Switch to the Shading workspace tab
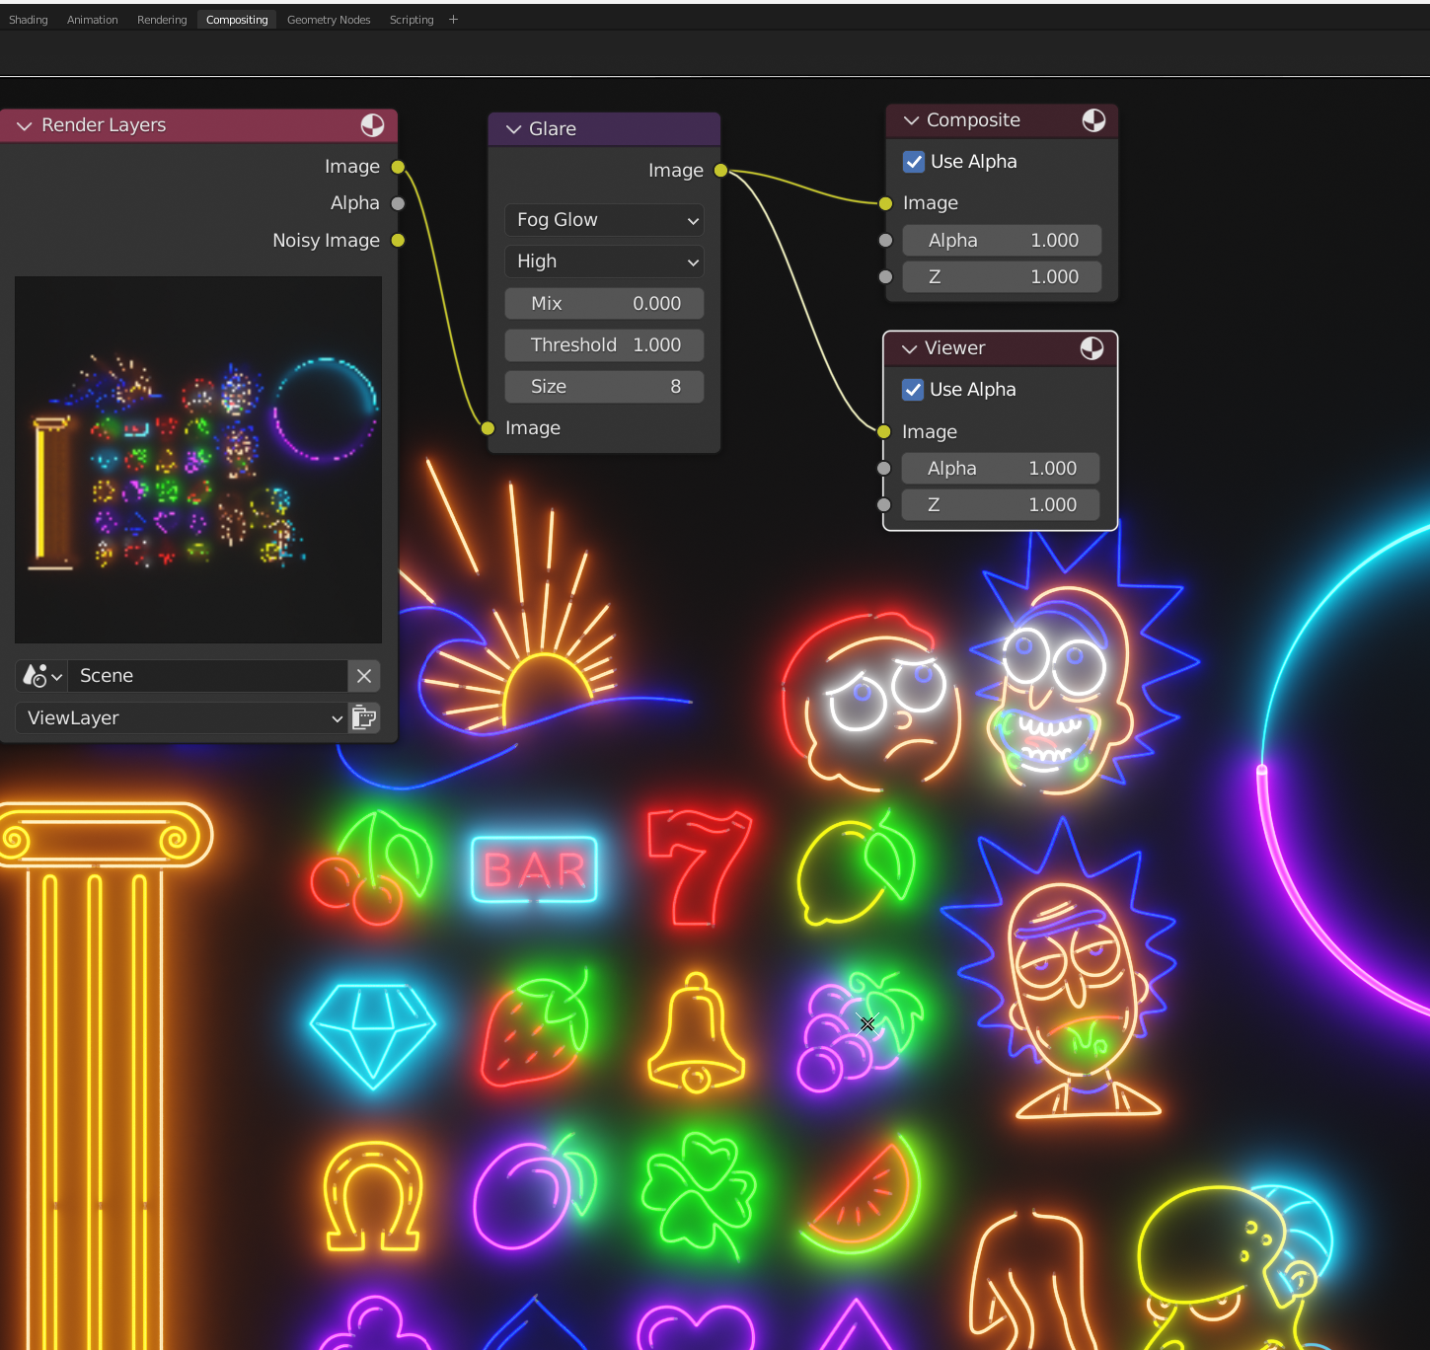The height and width of the screenshot is (1350, 1430). [x=29, y=20]
